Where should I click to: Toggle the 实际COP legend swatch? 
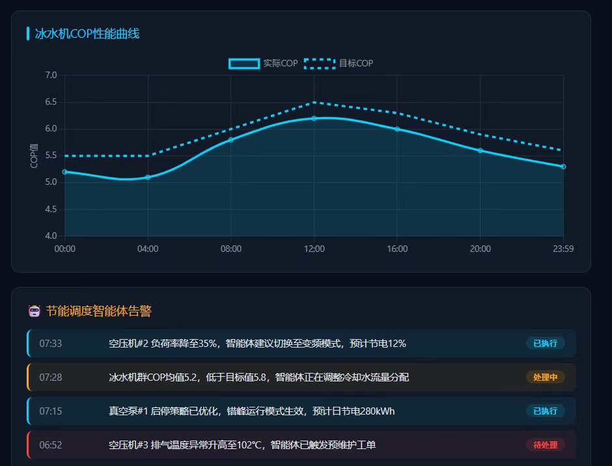pos(244,64)
